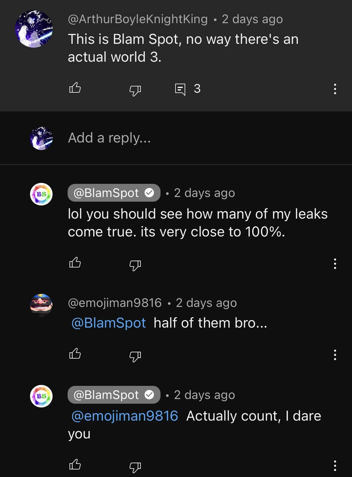The height and width of the screenshot is (477, 352).
Task: Dislike emojiman9816's reply
Action: pos(135,356)
